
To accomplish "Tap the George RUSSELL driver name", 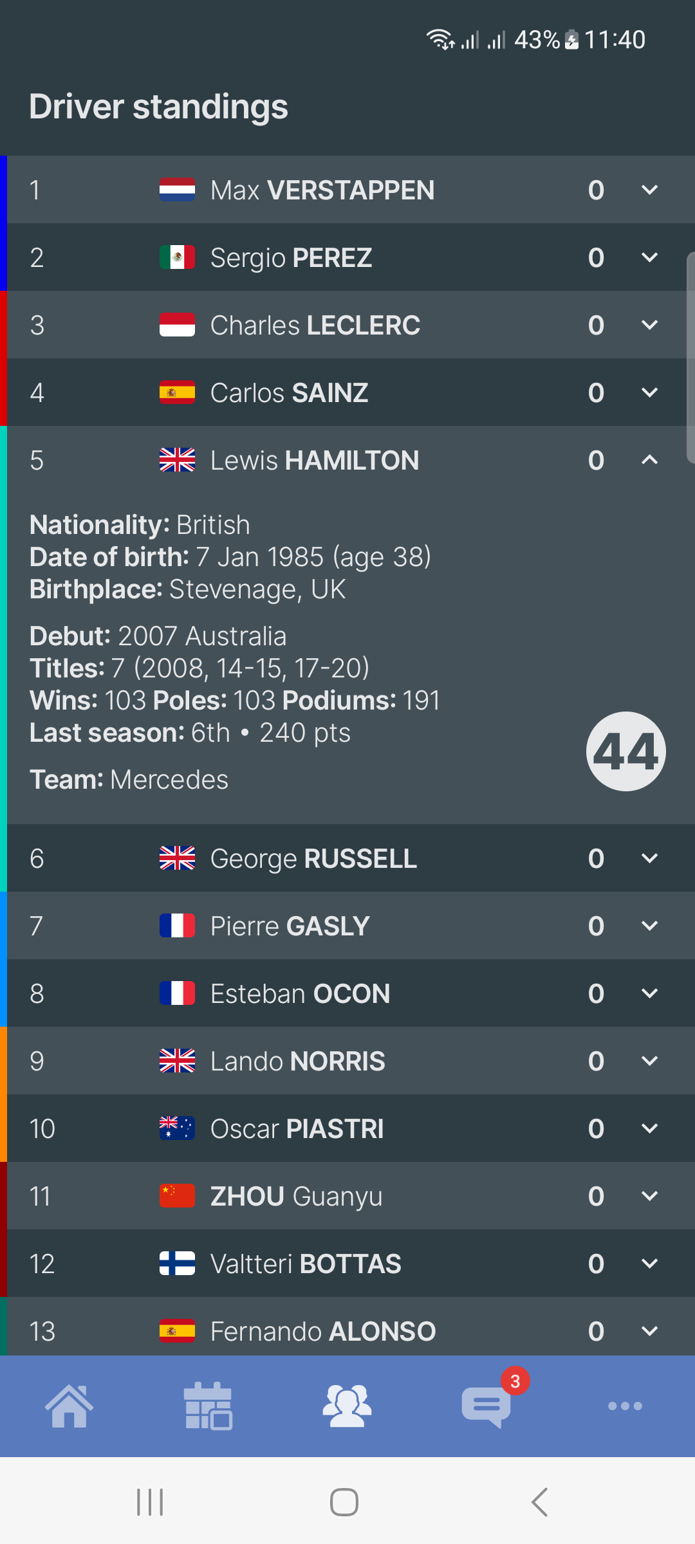I will (313, 858).
